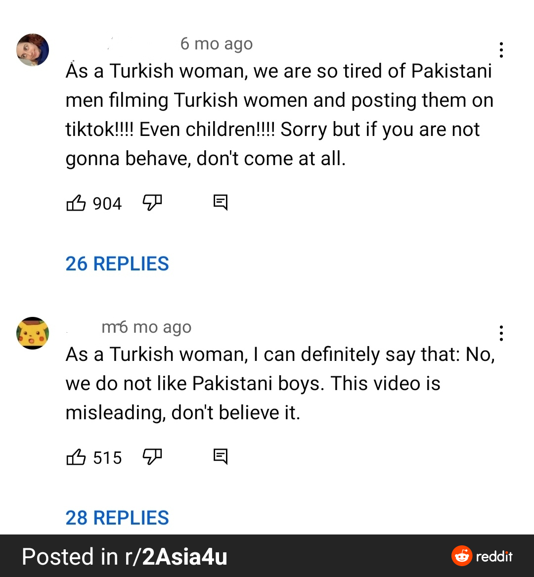
Task: Open the Pikachu avatar profile
Action: pos(33,333)
